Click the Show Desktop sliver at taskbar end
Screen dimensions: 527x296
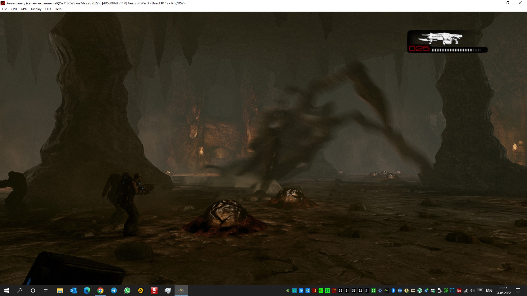(x=526, y=291)
